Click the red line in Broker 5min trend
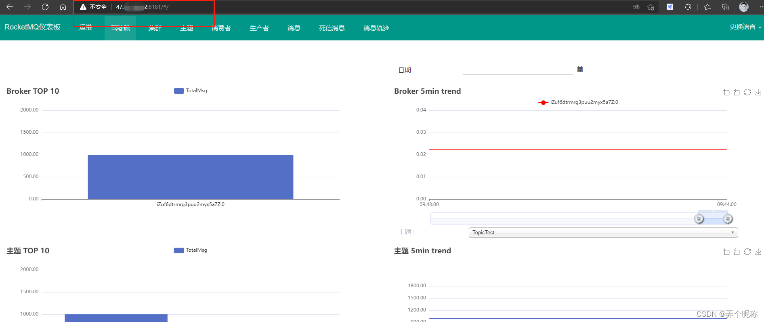This screenshot has width=764, height=322. tap(578, 150)
